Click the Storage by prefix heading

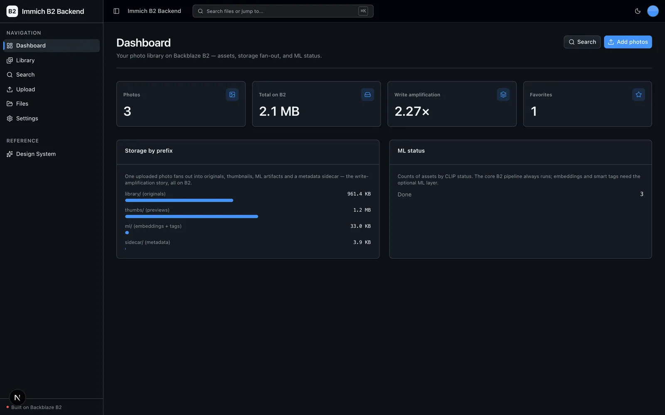[x=149, y=151]
